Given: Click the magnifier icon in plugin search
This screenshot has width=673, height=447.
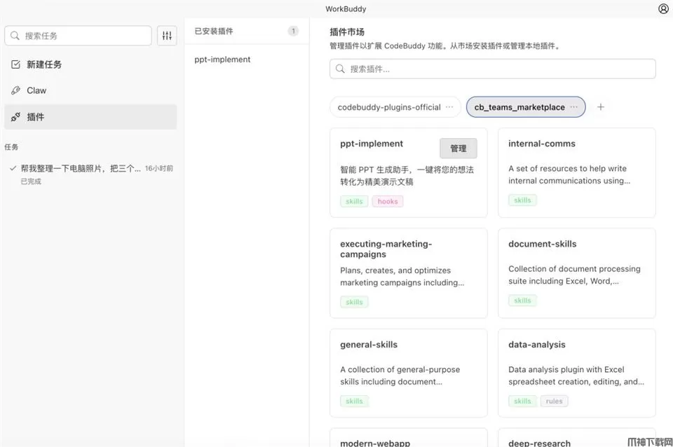Looking at the screenshot, I should (x=341, y=69).
